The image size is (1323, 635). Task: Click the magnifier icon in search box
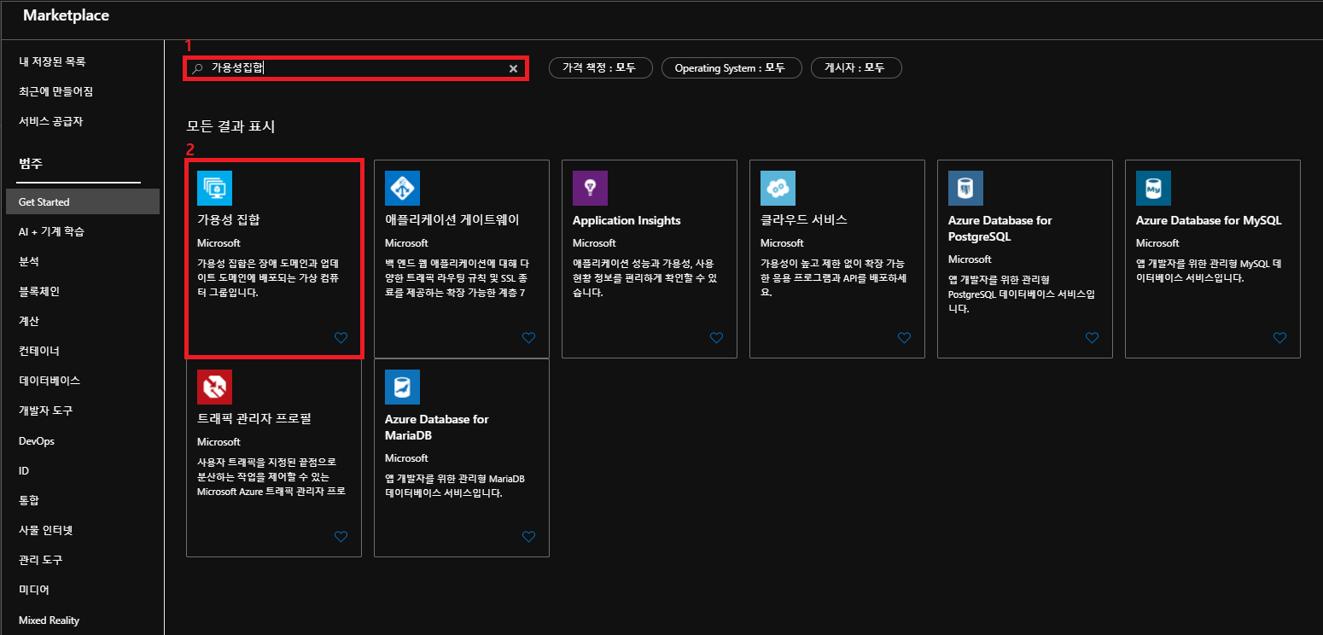tap(197, 68)
